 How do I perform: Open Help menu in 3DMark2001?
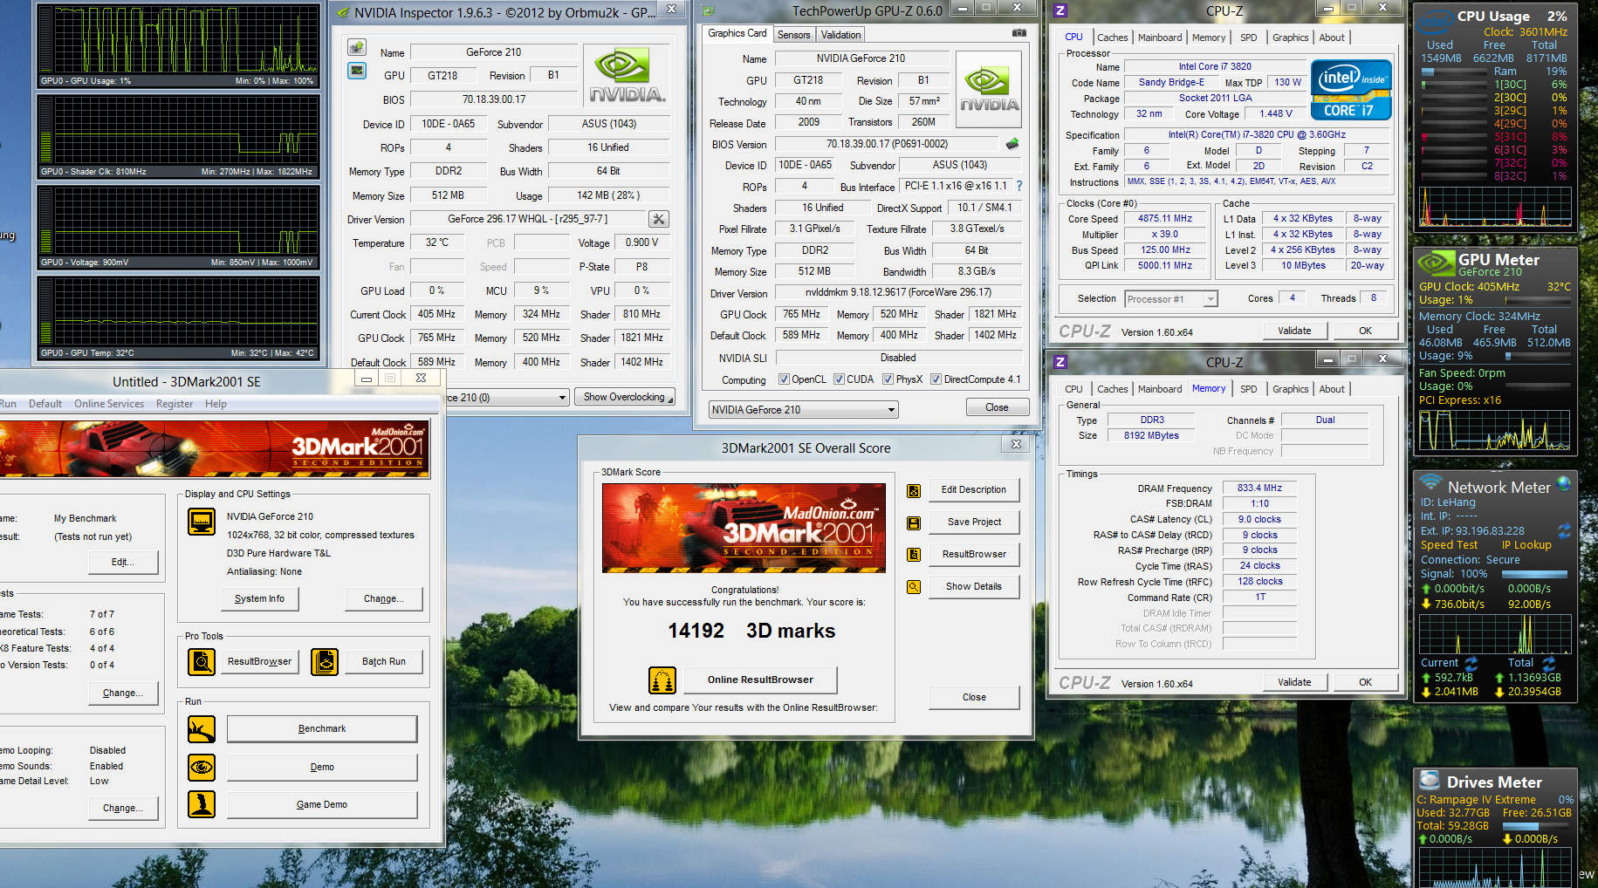pos(216,404)
